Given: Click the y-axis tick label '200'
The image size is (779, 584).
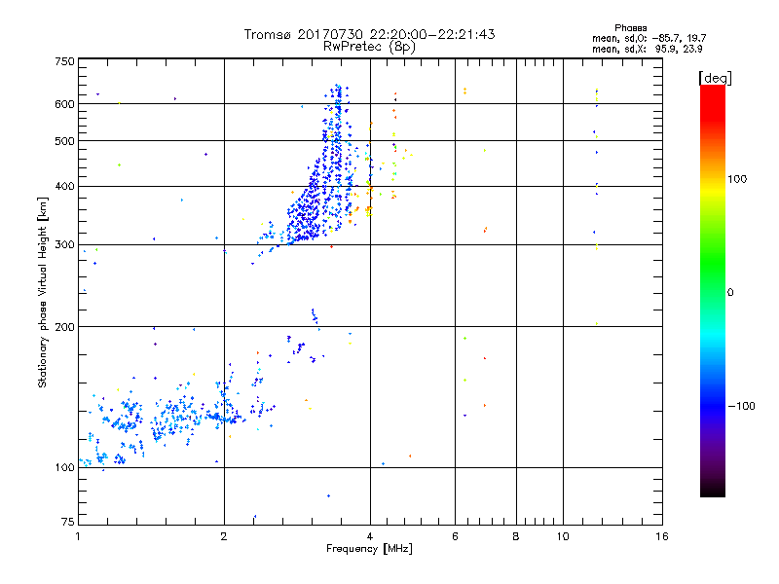Looking at the screenshot, I should tap(64, 327).
